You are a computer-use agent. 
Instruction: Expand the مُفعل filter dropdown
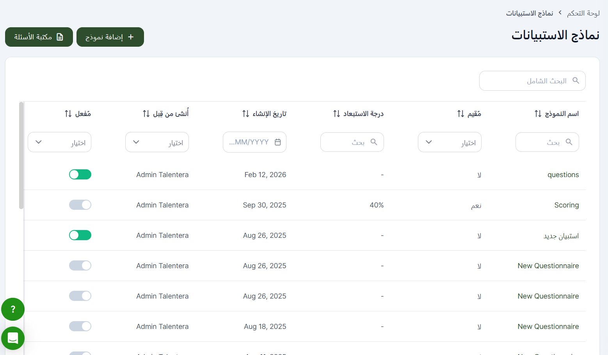(59, 142)
